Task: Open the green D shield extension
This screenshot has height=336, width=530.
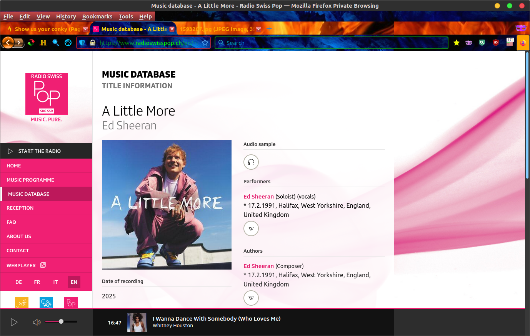Action: coord(482,43)
